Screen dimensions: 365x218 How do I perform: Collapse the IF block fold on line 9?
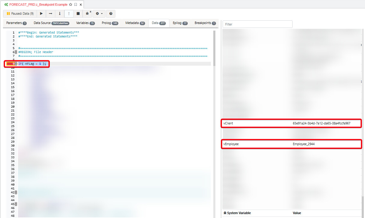pos(16,64)
